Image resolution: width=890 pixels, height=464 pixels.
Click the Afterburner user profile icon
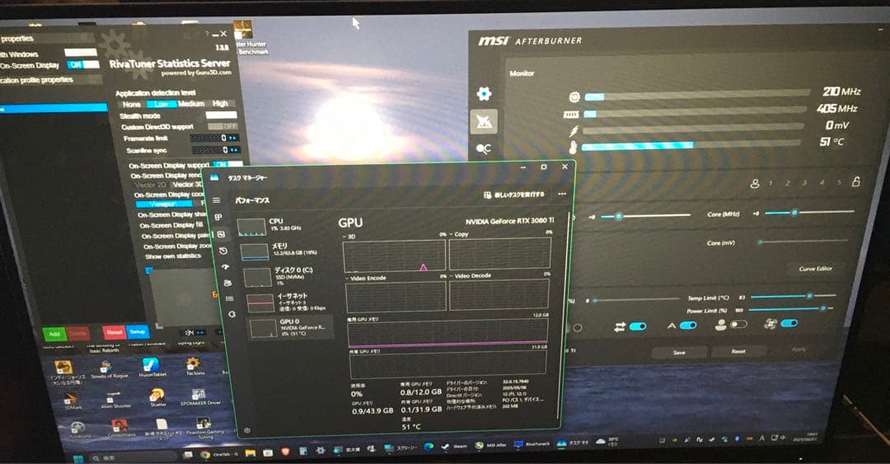pos(754,184)
